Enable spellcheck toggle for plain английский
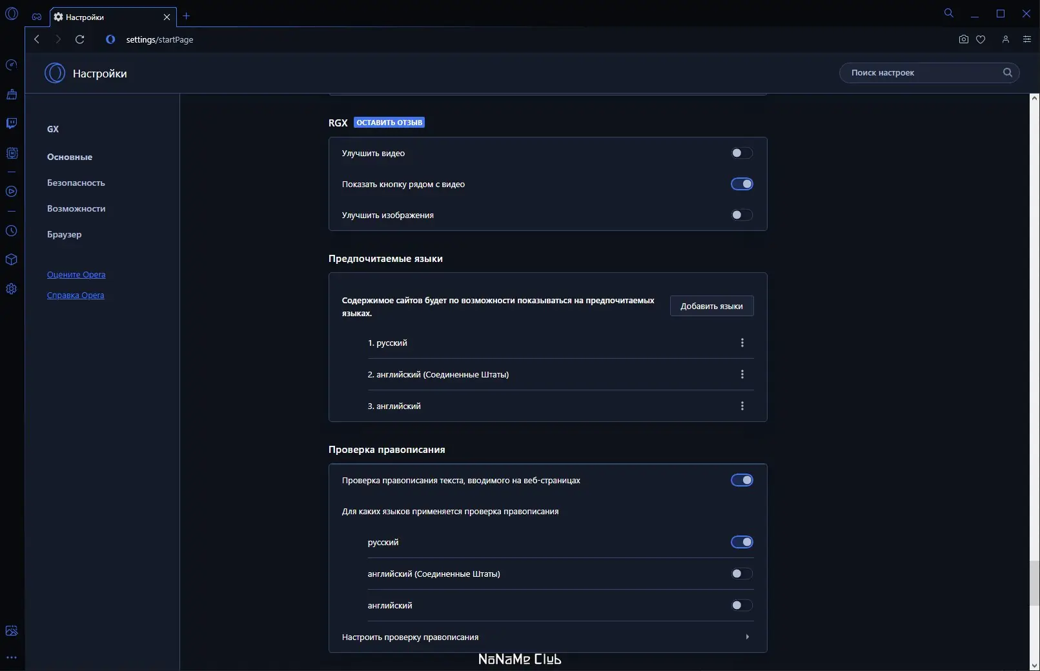This screenshot has height=671, width=1040. tap(742, 605)
